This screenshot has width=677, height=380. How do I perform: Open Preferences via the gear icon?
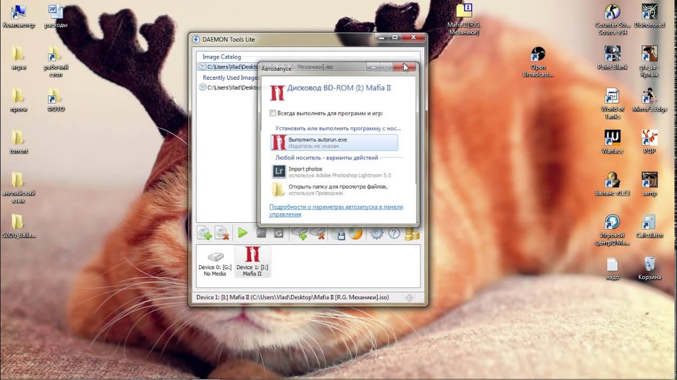click(x=376, y=233)
